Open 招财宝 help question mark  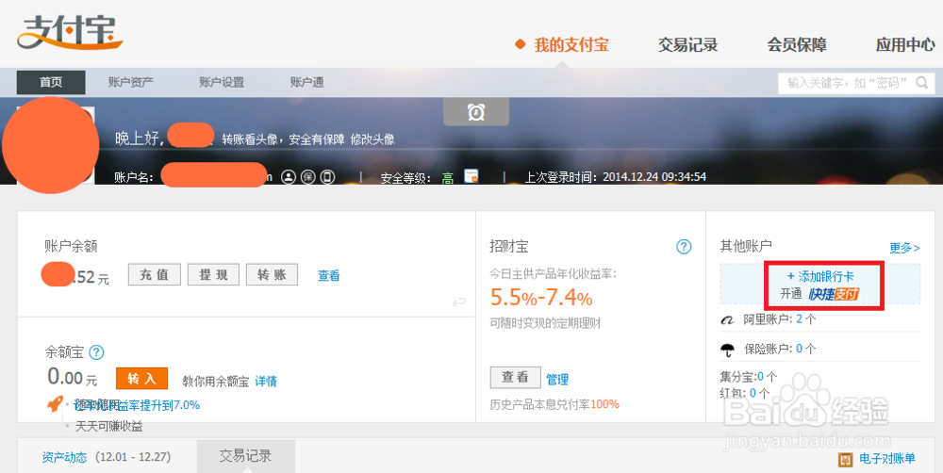[684, 247]
